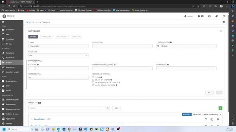This screenshot has width=236, height=132.
Task: Click the SCM Refspec input field
Action: coord(187,69)
